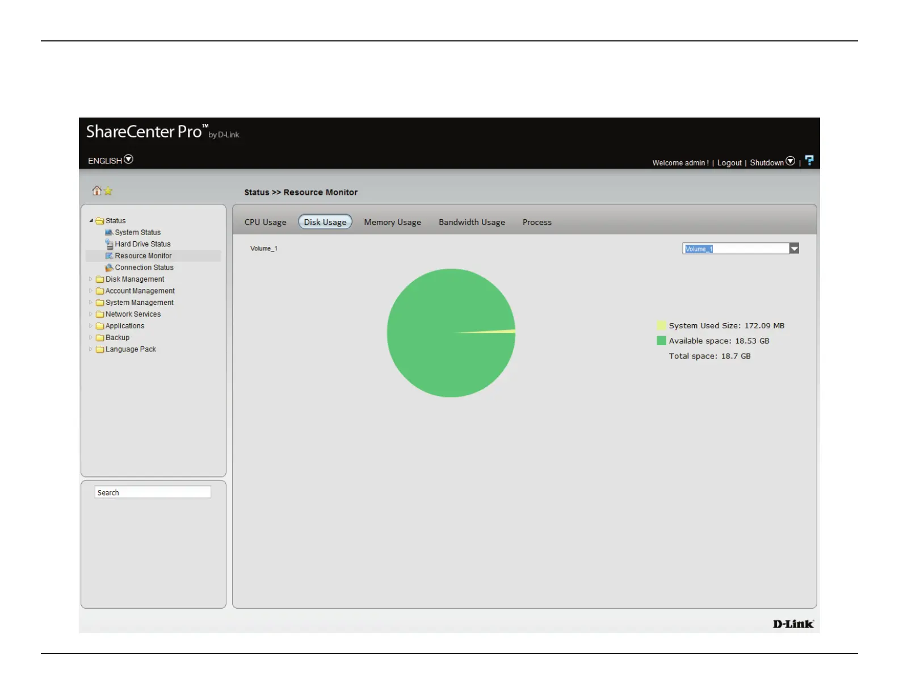
Task: Click the Connection Status icon
Action: click(x=109, y=267)
